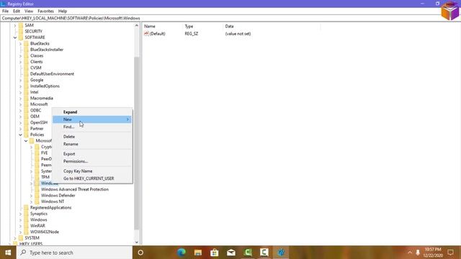Open Microsoft Store from the taskbar
The image size is (461, 259).
click(x=215, y=253)
